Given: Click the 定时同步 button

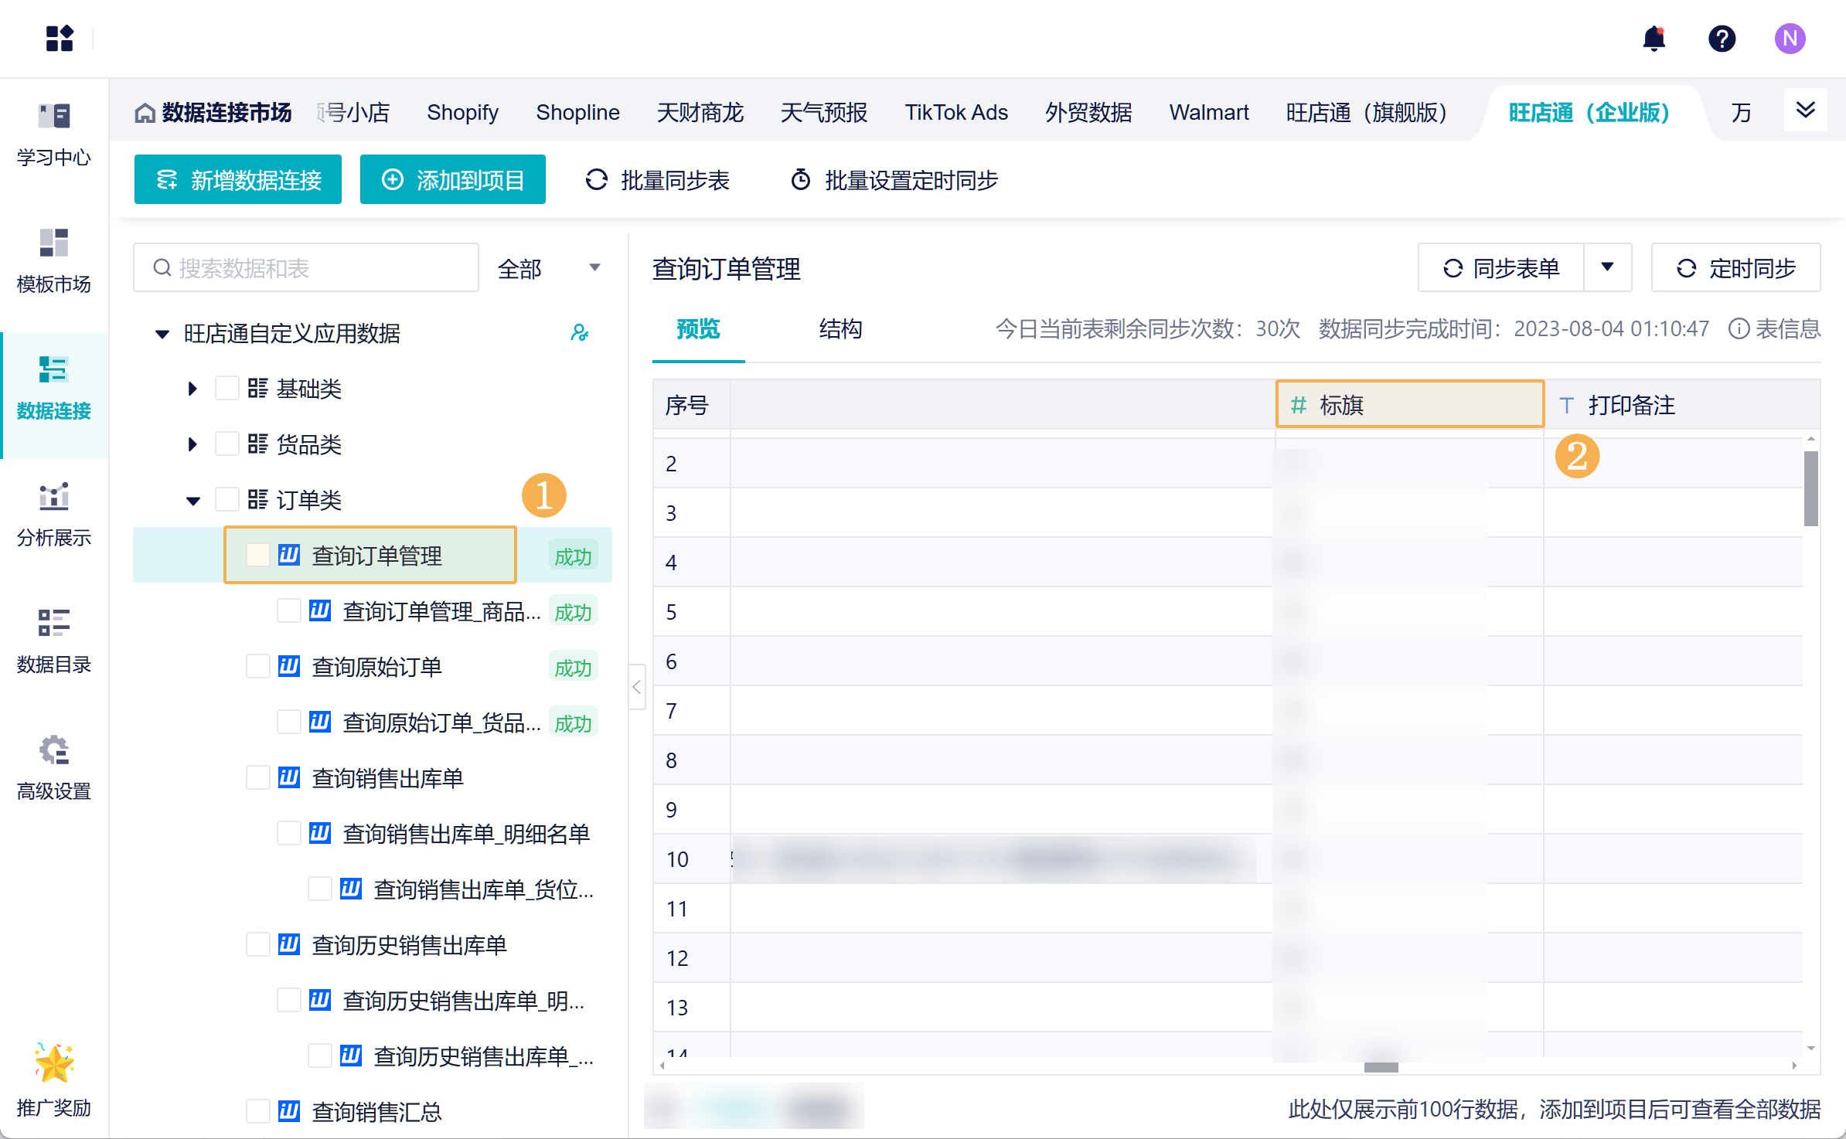Looking at the screenshot, I should pos(1735,267).
